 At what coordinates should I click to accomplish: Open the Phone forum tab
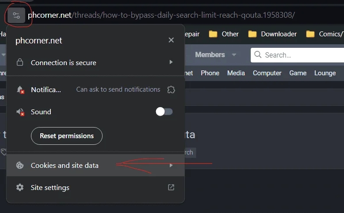click(x=210, y=73)
